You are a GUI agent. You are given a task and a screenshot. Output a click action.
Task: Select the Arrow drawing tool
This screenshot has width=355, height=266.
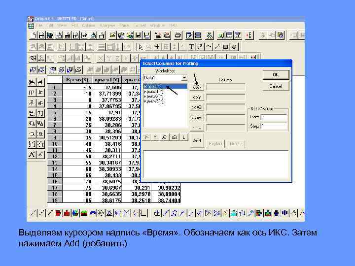pyautogui.click(x=200, y=47)
